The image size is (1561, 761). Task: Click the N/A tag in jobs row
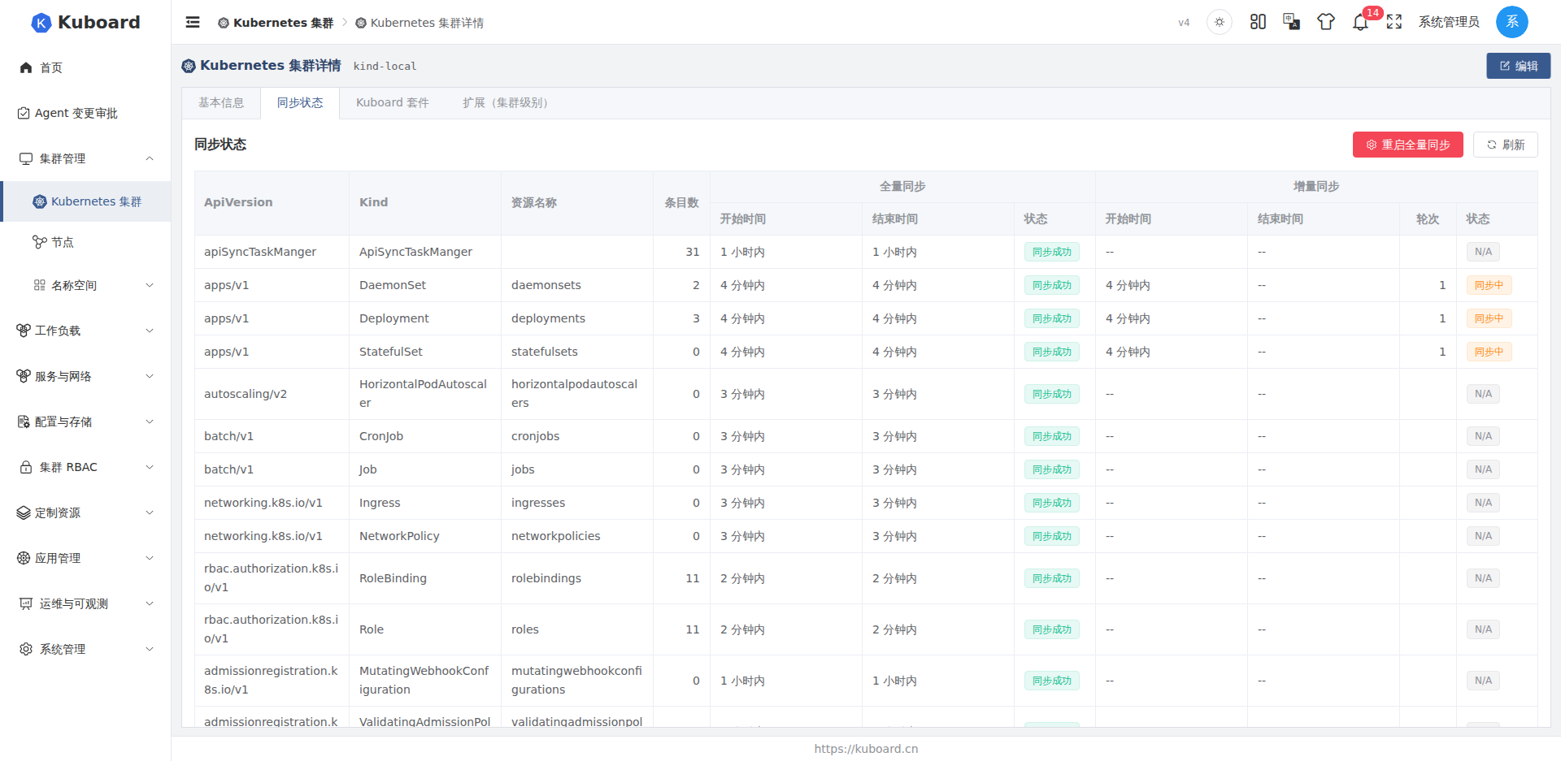pyautogui.click(x=1484, y=469)
